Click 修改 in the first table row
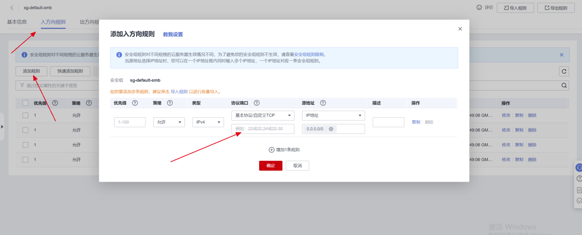 [506, 115]
